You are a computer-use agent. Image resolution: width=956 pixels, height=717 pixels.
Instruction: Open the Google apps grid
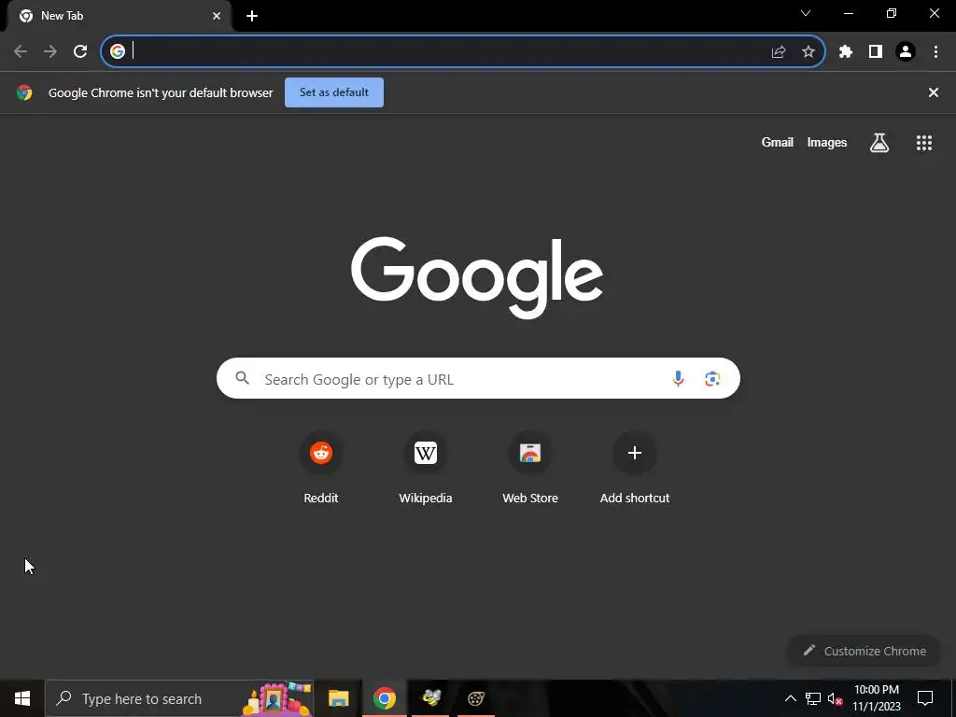tap(924, 143)
